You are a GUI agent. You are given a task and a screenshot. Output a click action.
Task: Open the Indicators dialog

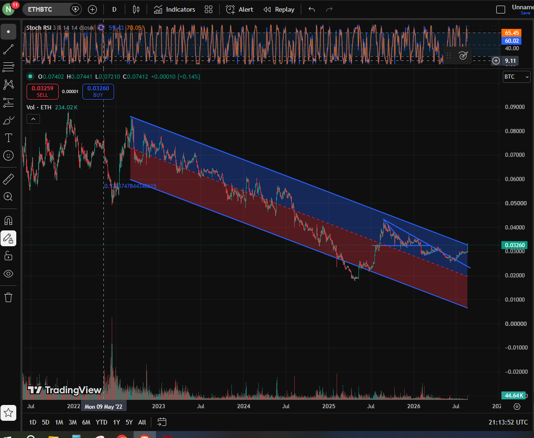coord(175,9)
